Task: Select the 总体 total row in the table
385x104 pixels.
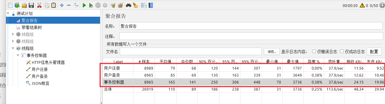Action: [x=243, y=89]
